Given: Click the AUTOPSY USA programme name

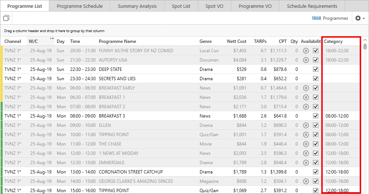Looking at the screenshot, I should (113, 60).
